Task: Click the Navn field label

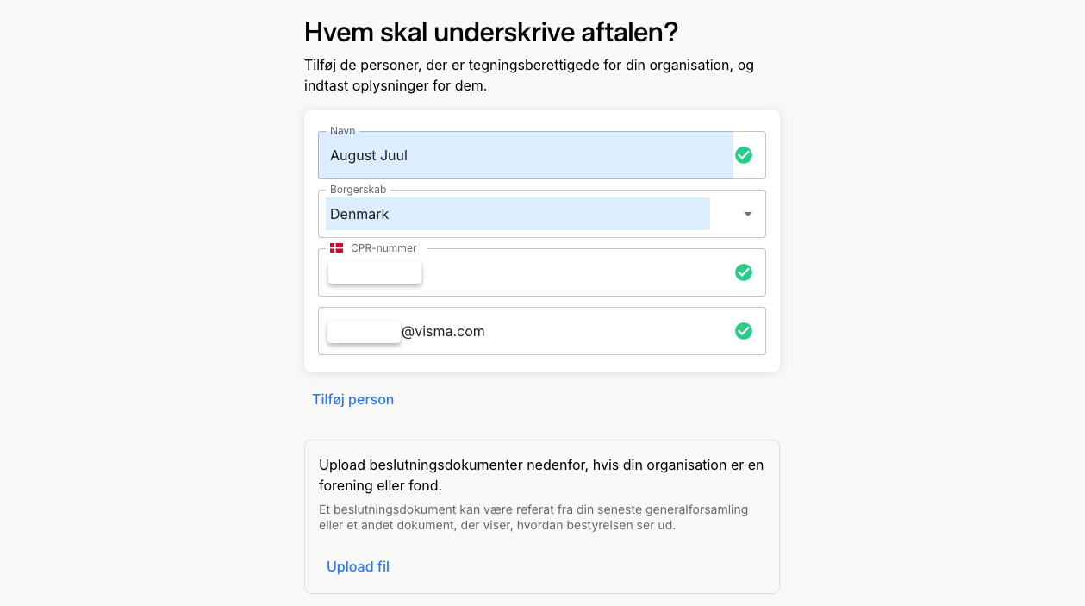Action: click(x=342, y=131)
